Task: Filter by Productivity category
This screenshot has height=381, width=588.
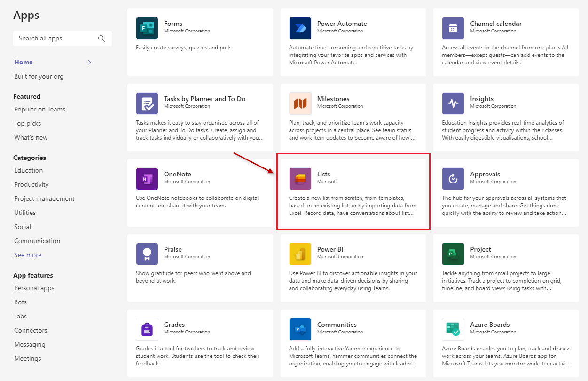Action: pos(31,184)
